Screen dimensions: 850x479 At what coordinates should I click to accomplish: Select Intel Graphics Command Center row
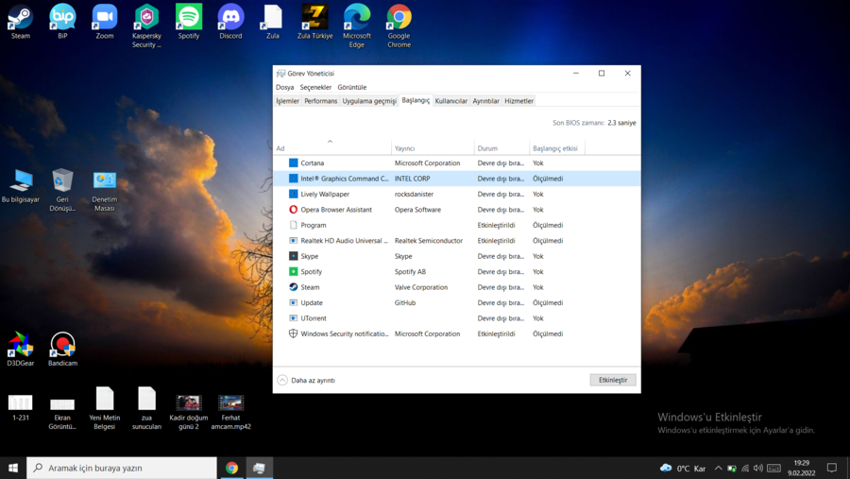(x=456, y=179)
